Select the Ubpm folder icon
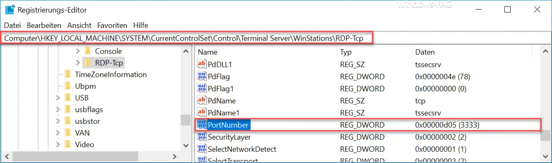This screenshot has width=552, height=163. coord(67,86)
